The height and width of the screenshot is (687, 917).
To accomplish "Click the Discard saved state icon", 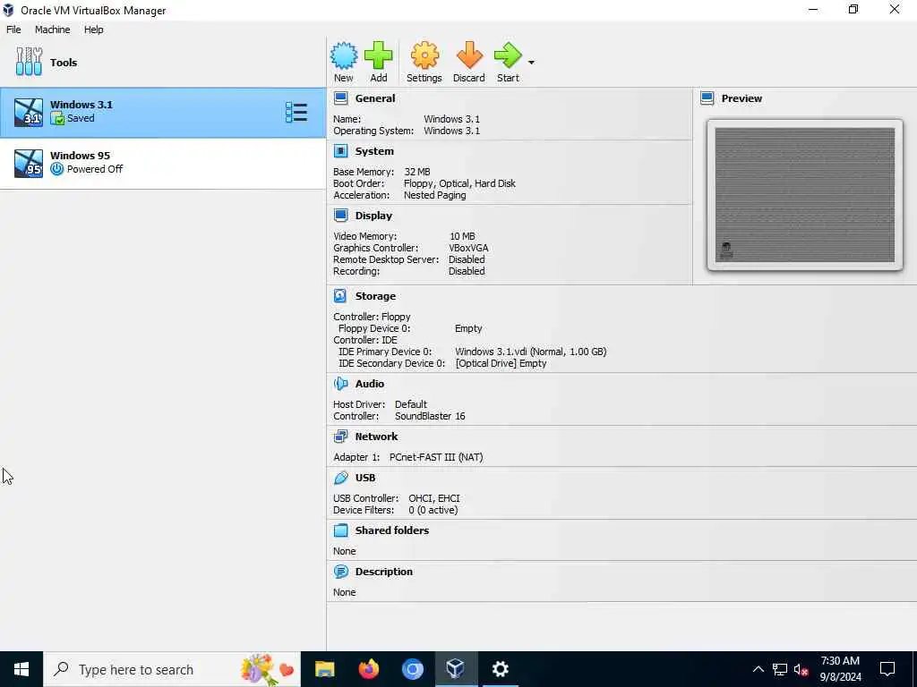I will tap(469, 56).
